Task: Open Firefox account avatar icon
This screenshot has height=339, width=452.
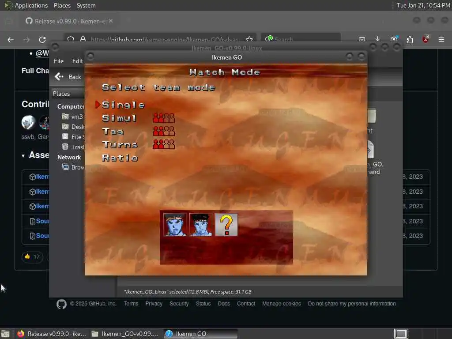Action: tap(394, 39)
